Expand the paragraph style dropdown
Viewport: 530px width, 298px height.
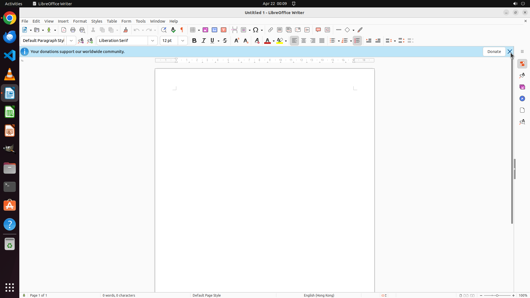71,41
